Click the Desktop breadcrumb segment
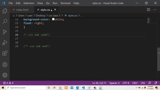The height and width of the screenshot is (90, 160). click(40, 15)
